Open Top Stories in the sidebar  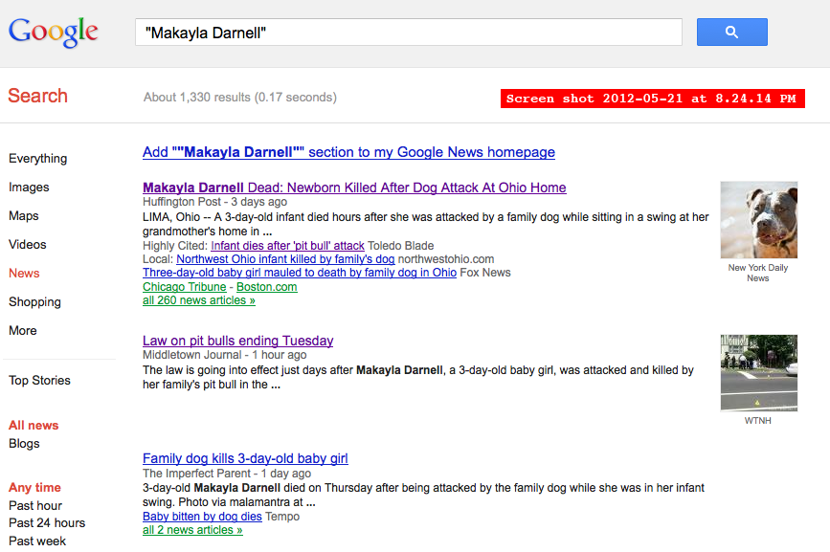(39, 380)
